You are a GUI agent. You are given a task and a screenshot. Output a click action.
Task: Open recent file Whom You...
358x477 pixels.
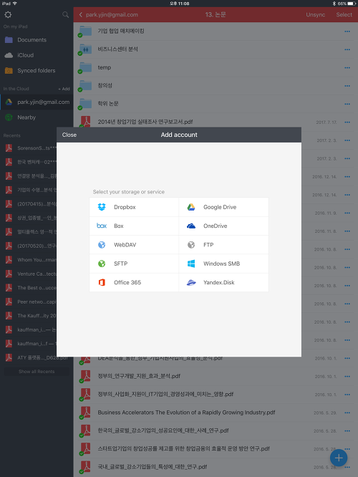30,260
